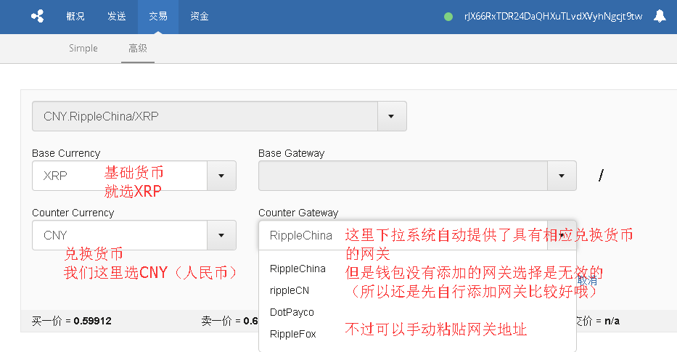Click the green connection status dot

click(448, 16)
